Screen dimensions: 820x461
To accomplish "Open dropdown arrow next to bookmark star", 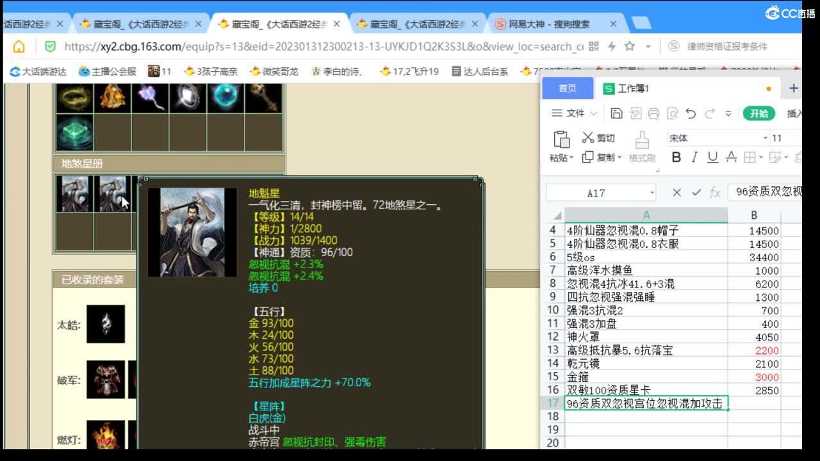I will [x=648, y=47].
